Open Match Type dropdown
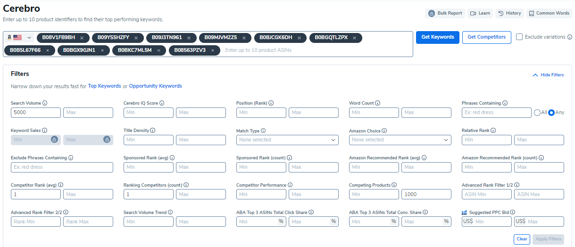The height and width of the screenshot is (247, 575). click(x=287, y=140)
